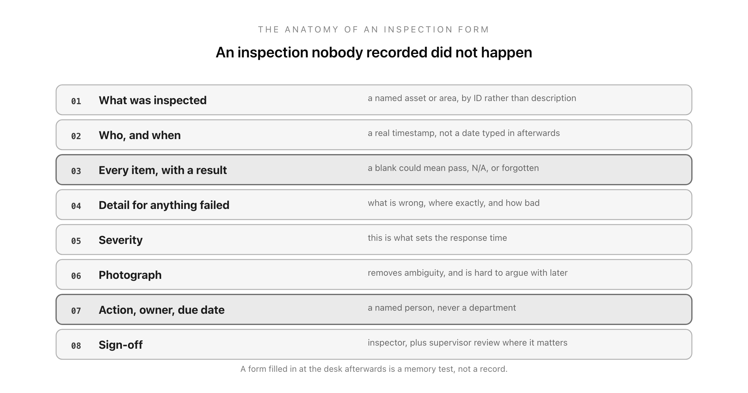Click the number 01 label
Image resolution: width=748 pixels, height=393 pixels.
click(76, 101)
